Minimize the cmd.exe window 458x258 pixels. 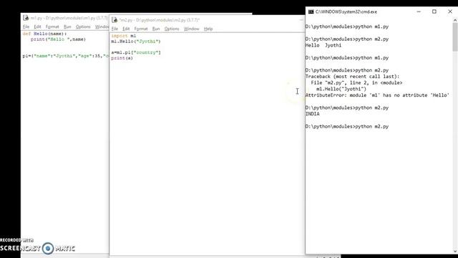(419, 11)
